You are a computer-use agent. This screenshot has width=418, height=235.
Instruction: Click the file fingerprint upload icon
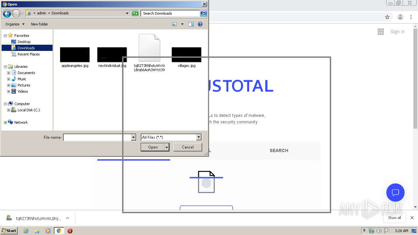[206, 182]
